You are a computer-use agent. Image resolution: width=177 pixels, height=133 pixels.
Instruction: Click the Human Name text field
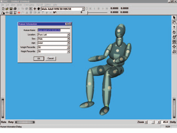pos(54,30)
